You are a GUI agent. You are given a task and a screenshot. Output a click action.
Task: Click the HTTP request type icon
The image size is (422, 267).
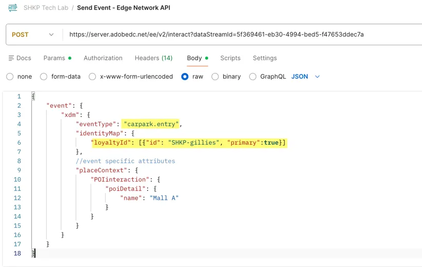coord(13,8)
